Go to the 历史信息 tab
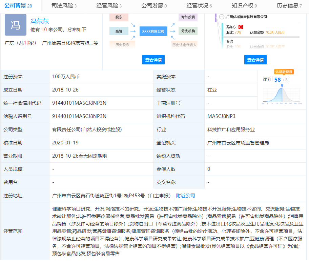 coord(289,6)
